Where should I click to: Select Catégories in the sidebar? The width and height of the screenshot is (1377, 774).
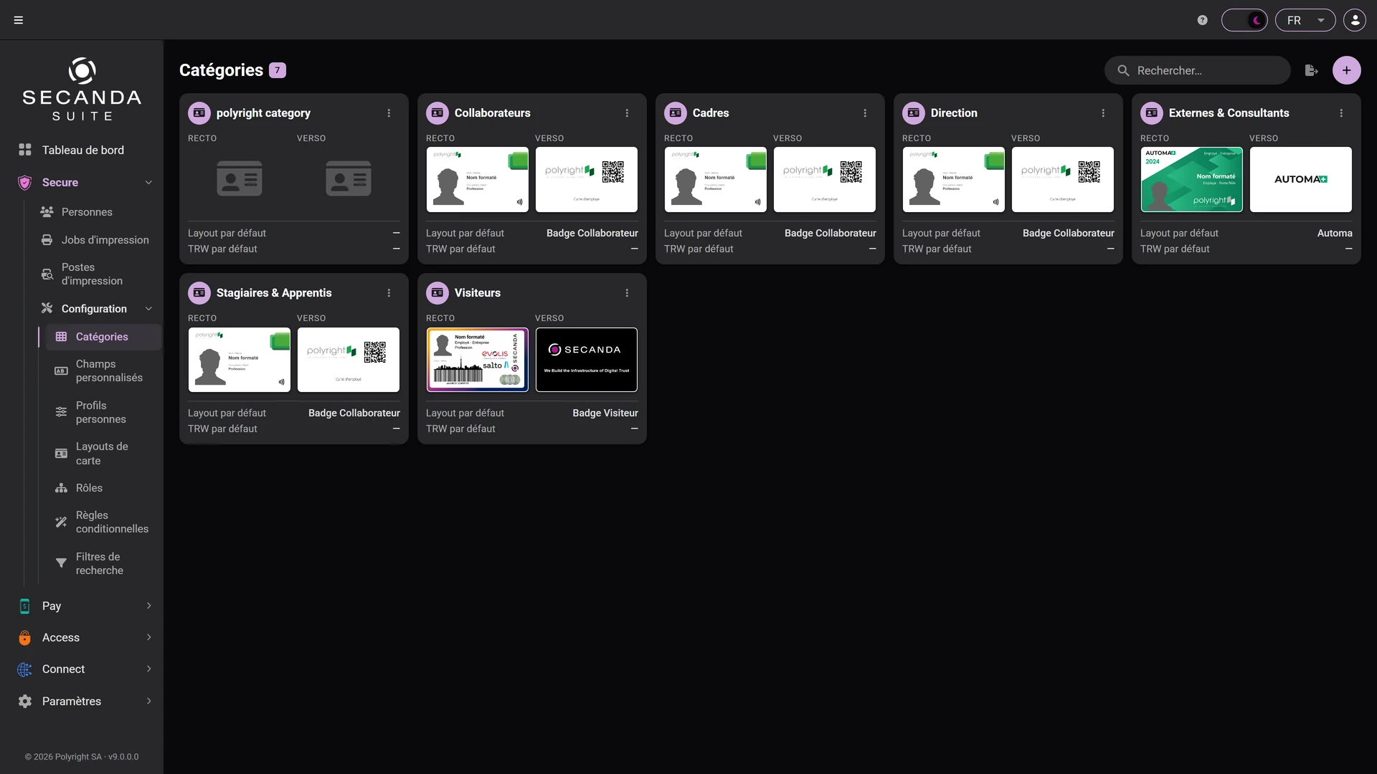[x=103, y=337]
